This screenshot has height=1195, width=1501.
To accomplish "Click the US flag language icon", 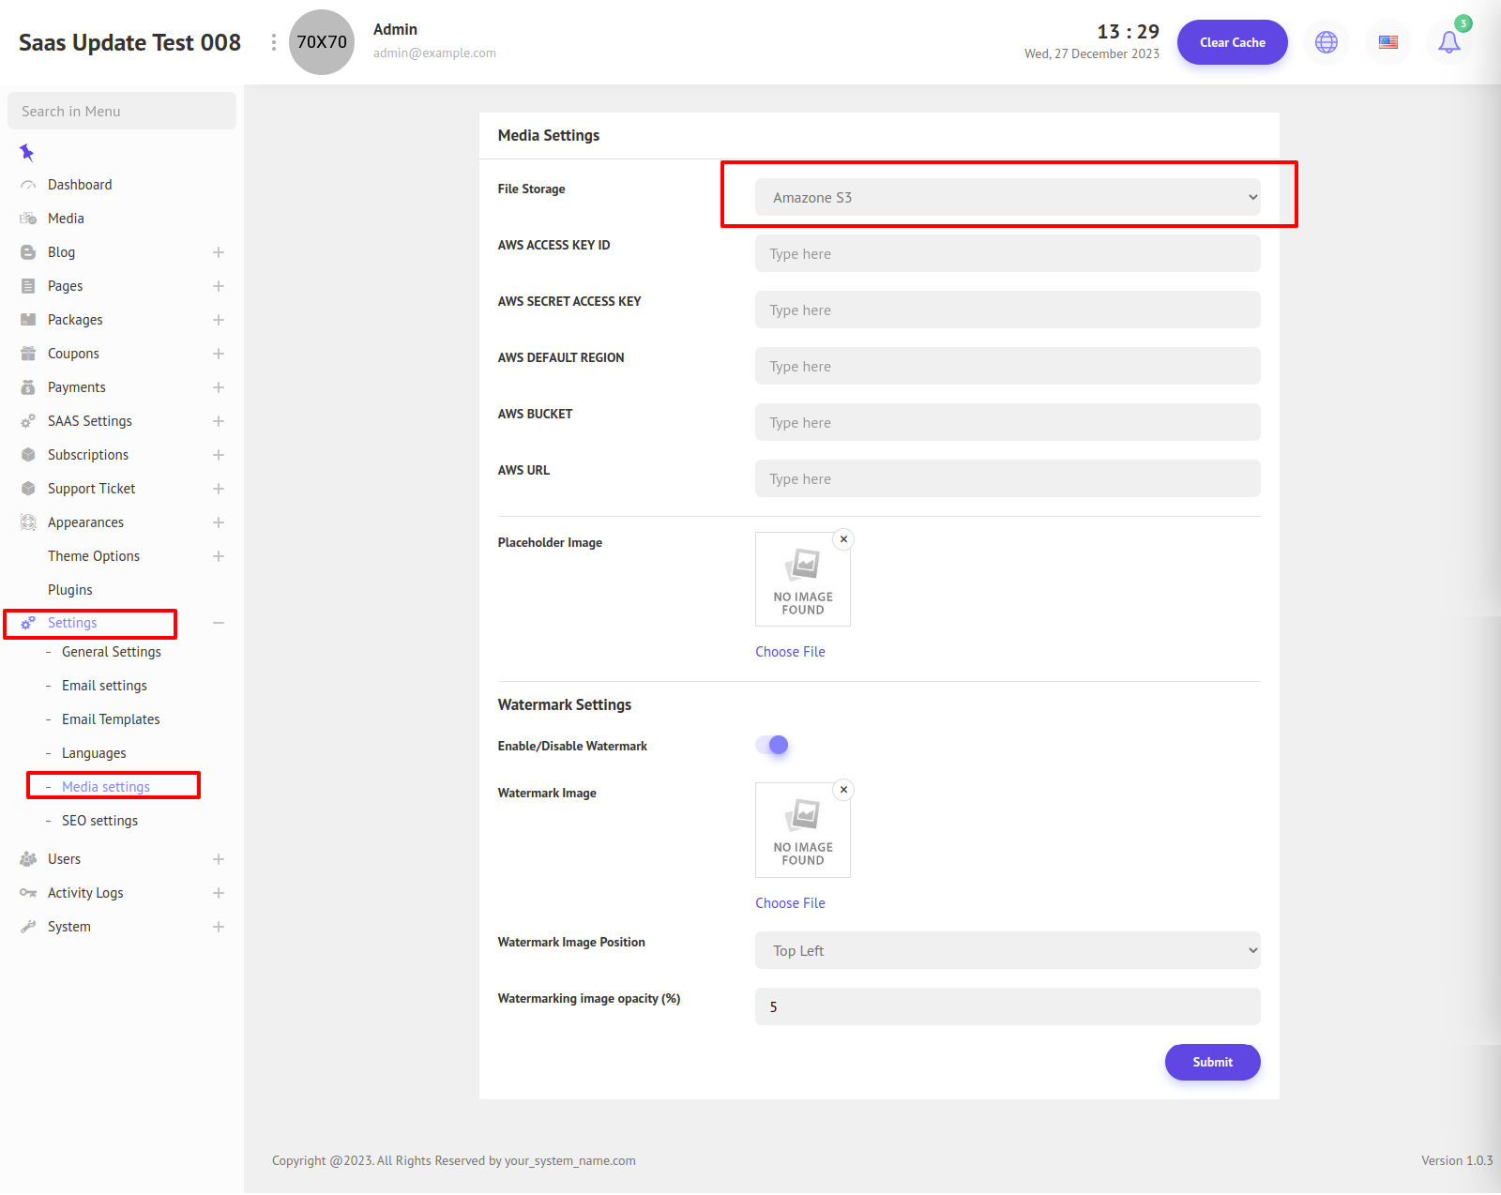I will (x=1387, y=42).
